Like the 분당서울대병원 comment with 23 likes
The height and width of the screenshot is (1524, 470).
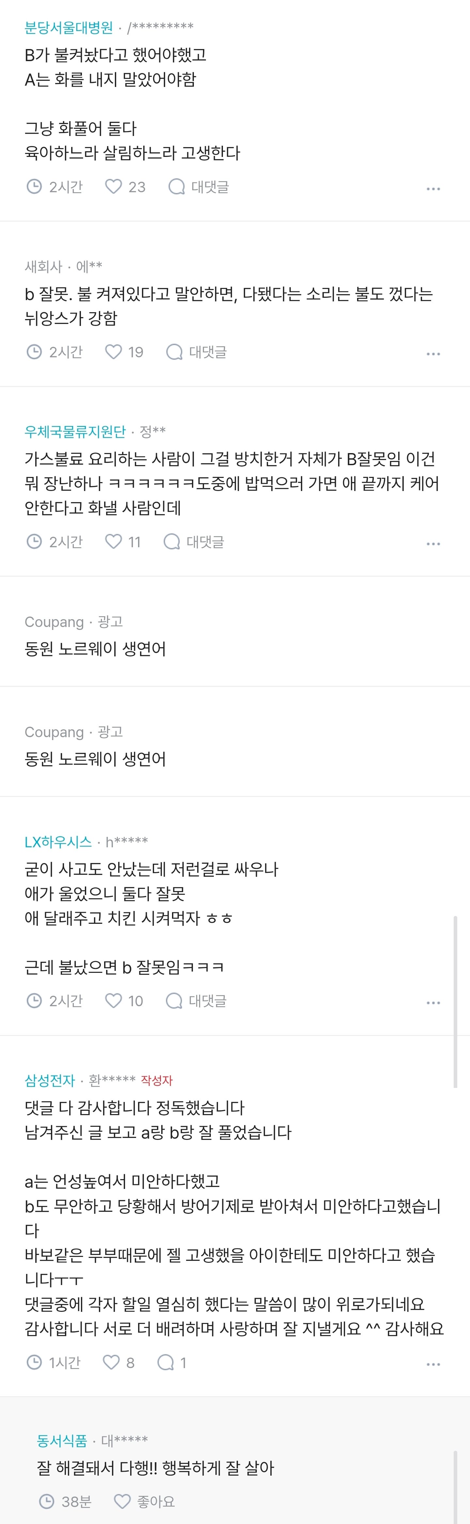(x=113, y=187)
